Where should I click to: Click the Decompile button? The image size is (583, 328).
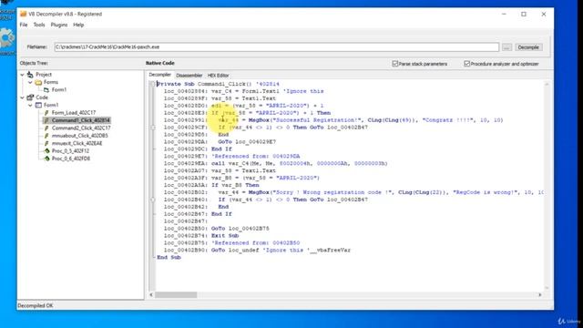coord(528,47)
